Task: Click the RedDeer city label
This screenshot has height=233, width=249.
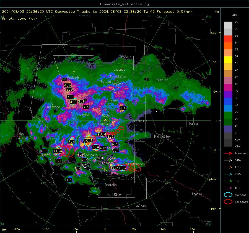Action: [117, 84]
